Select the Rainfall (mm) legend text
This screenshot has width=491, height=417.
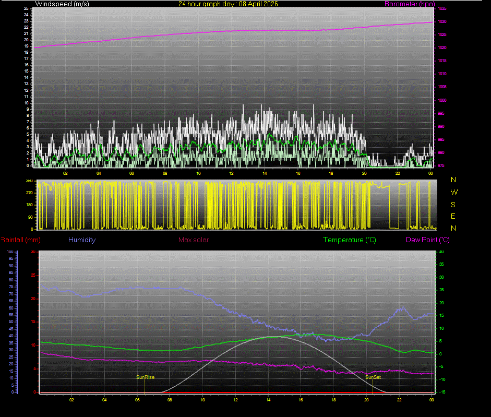[x=19, y=240]
